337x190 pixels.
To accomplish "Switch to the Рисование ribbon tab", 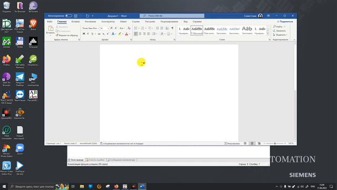I will coord(90,22).
